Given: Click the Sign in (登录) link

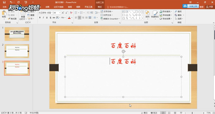Looking at the screenshot, I should tap(201, 7).
